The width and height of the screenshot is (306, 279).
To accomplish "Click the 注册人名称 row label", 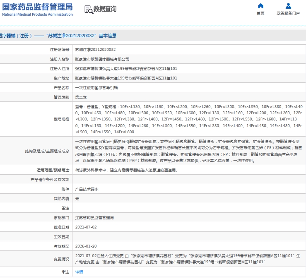I will coord(60,59).
